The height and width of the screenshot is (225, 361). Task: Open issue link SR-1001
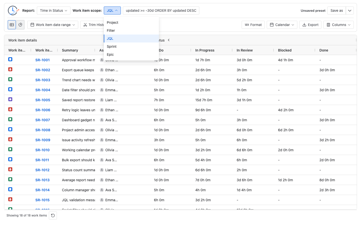(x=42, y=60)
